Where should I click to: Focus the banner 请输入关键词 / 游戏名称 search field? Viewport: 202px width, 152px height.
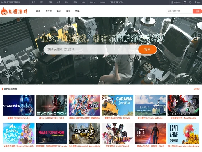point(91,50)
